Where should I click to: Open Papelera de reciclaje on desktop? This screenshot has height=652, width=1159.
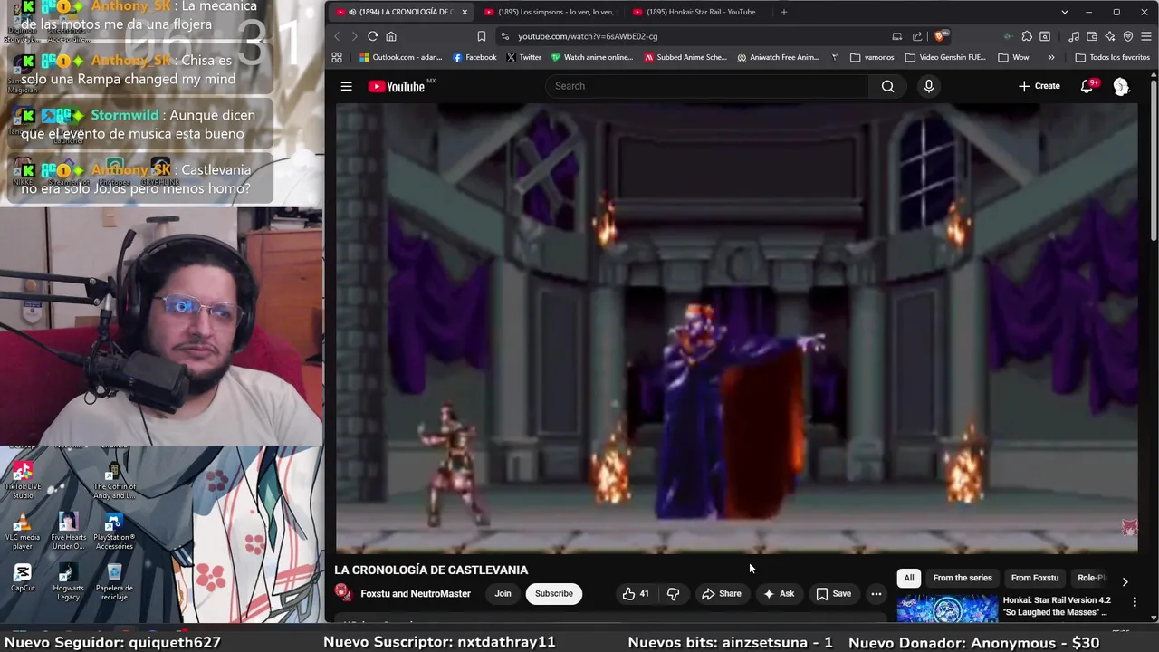(114, 582)
